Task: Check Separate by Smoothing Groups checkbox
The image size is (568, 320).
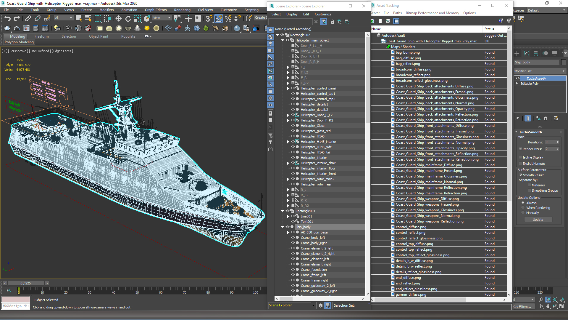Action: 530,191
